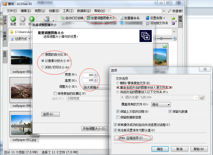Click 开始调整大小(S) button
The width and height of the screenshot is (213, 155).
[94, 128]
